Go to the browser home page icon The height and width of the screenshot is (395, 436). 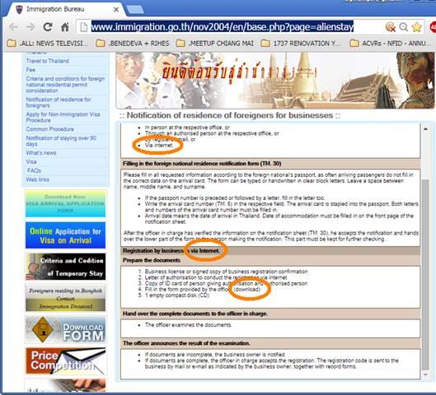click(x=65, y=27)
